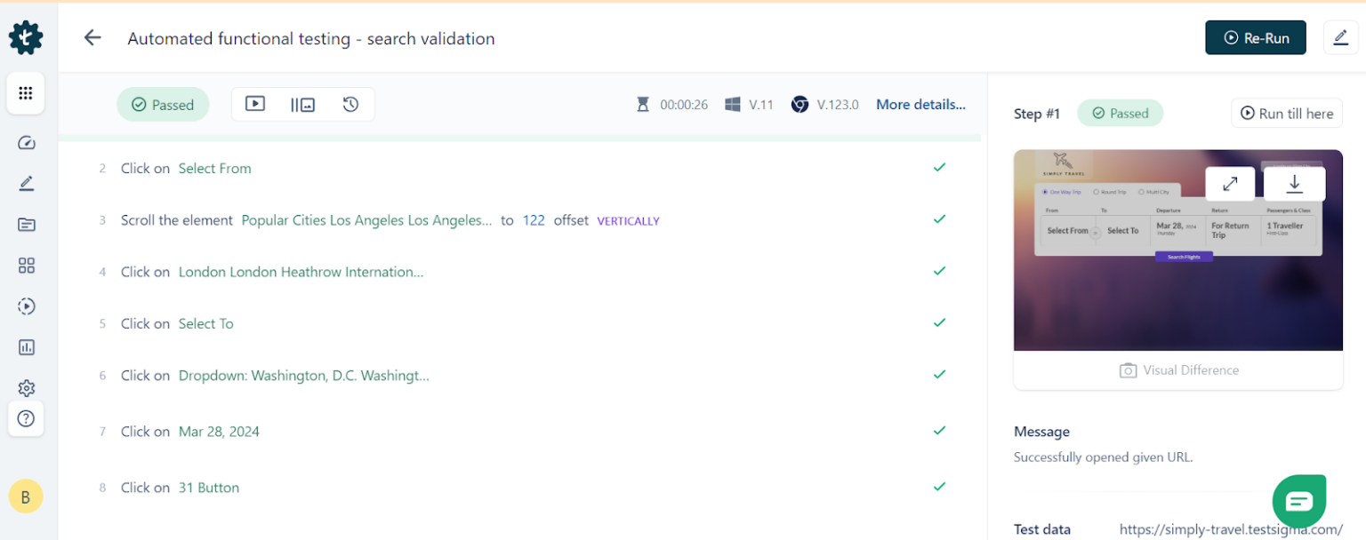
Task: Open Settings via the gear icon
Action: point(26,387)
